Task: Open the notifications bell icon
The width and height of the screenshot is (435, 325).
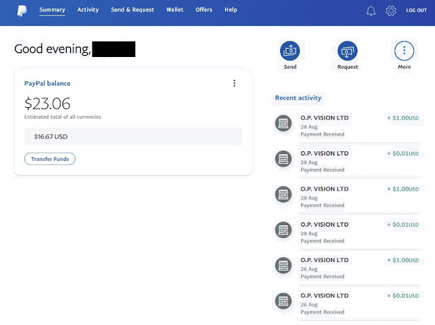Action: [x=370, y=11]
